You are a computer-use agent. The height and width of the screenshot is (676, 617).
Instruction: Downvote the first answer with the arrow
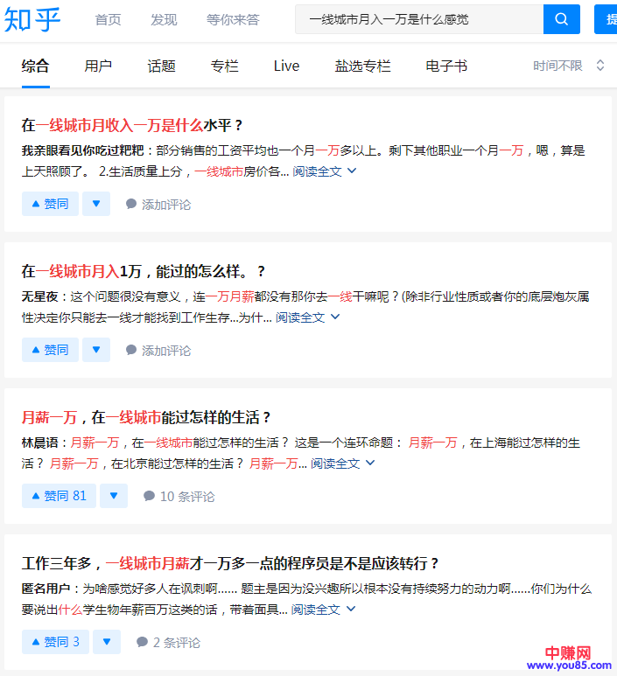point(95,204)
